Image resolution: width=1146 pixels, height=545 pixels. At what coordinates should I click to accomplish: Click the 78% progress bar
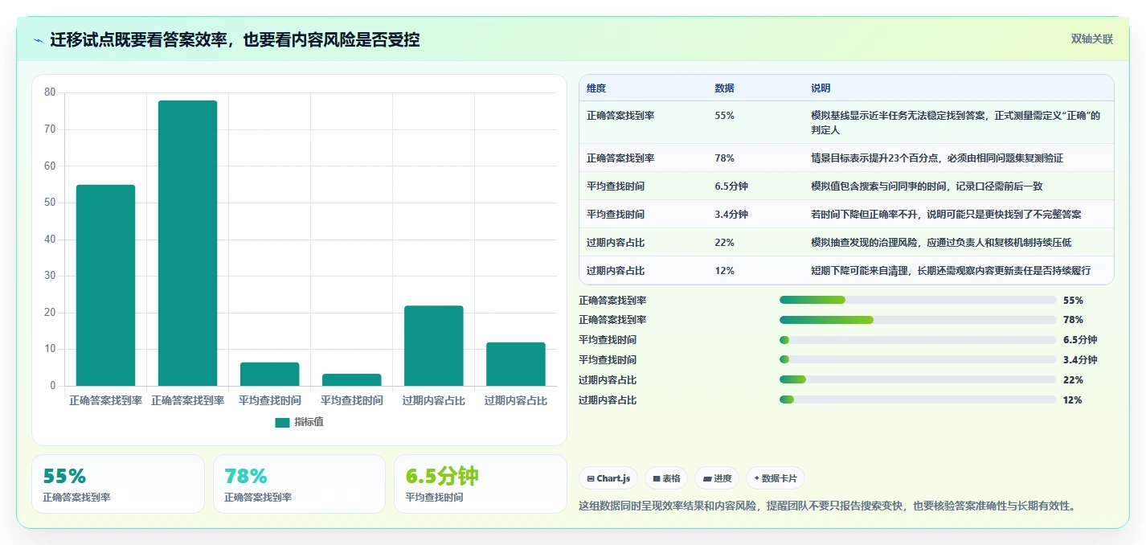point(918,320)
